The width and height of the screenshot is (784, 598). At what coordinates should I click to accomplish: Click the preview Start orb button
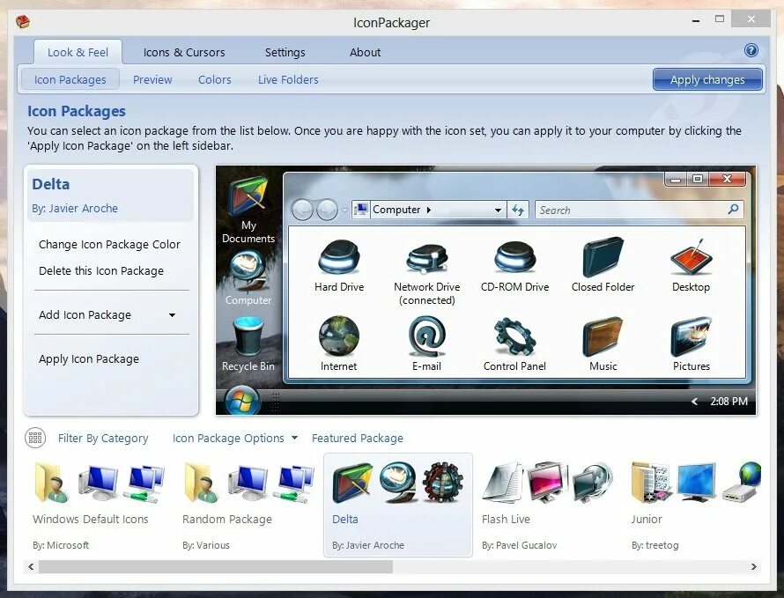coord(242,401)
